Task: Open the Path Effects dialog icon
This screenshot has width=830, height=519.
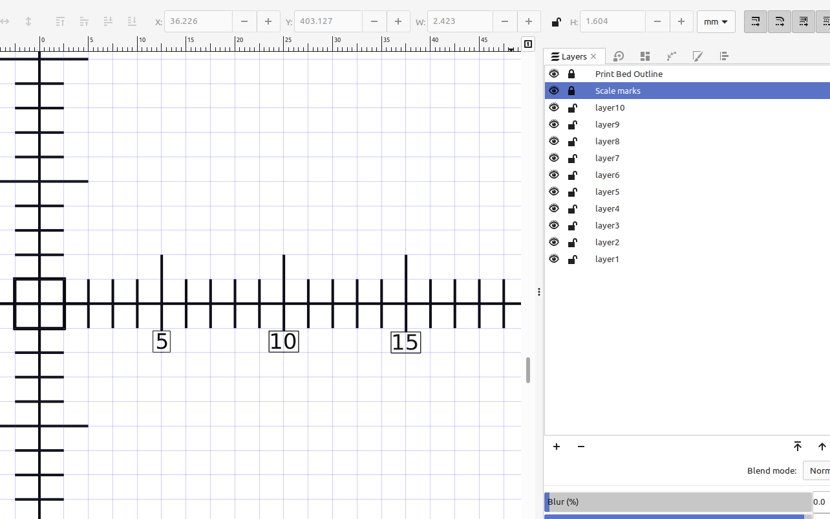Action: click(x=671, y=56)
